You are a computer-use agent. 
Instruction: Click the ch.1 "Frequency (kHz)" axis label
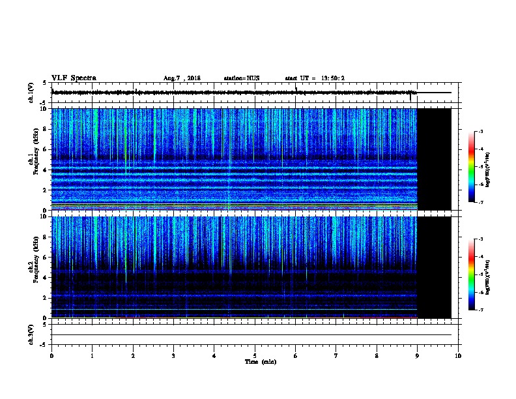(36, 151)
